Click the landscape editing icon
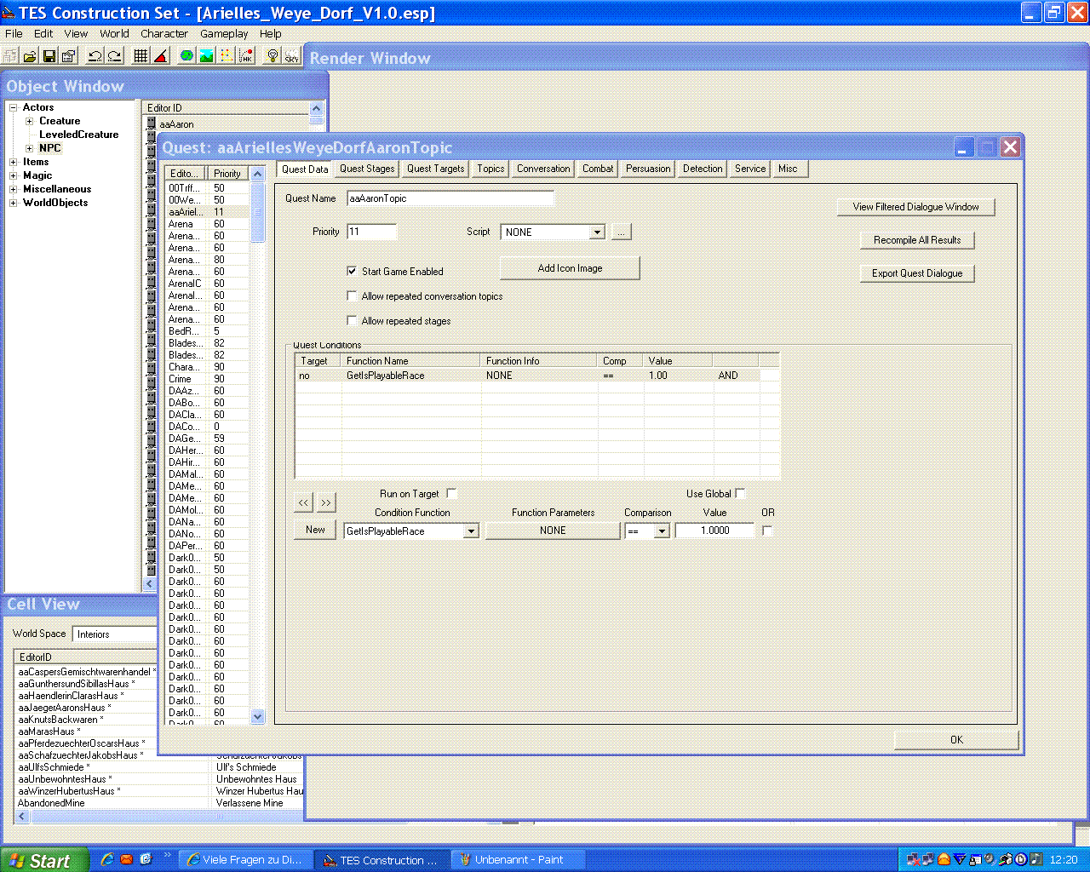The image size is (1090, 872). point(206,56)
